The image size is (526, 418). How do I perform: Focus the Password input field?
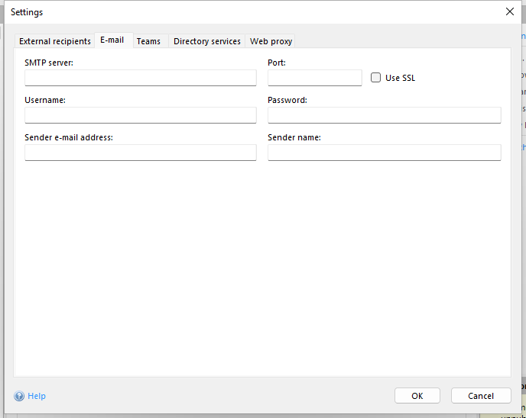(384, 115)
